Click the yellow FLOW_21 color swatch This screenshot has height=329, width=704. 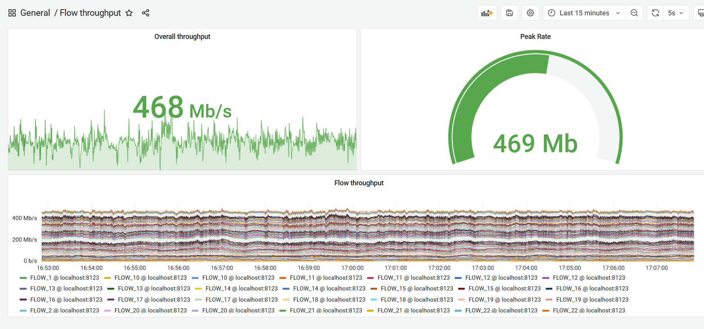pyautogui.click(x=370, y=311)
